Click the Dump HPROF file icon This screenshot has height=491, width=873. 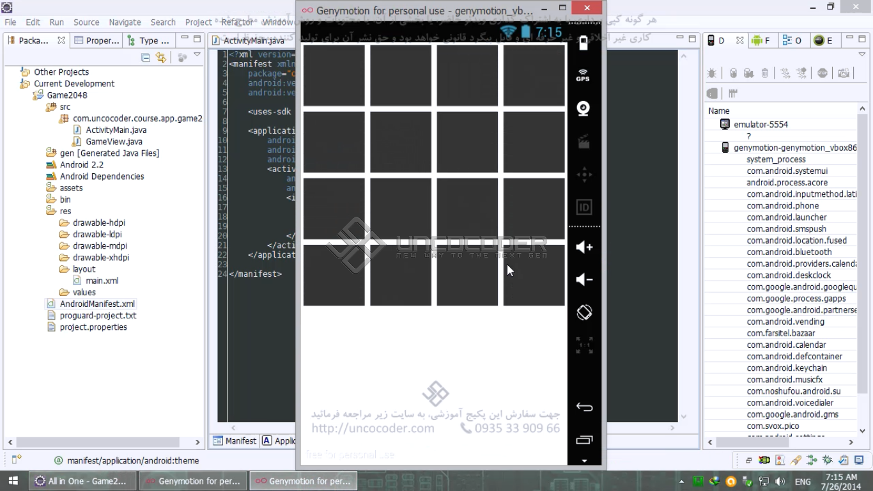749,74
